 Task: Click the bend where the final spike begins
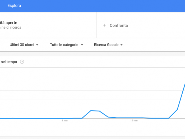[x=169, y=118]
